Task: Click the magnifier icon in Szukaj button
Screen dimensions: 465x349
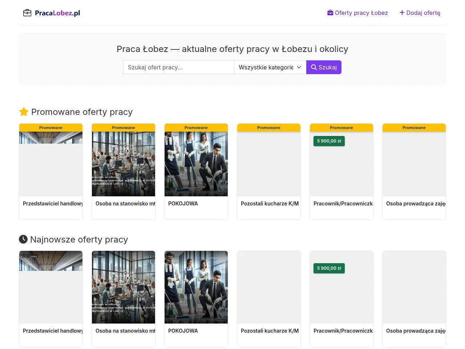Action: [314, 67]
